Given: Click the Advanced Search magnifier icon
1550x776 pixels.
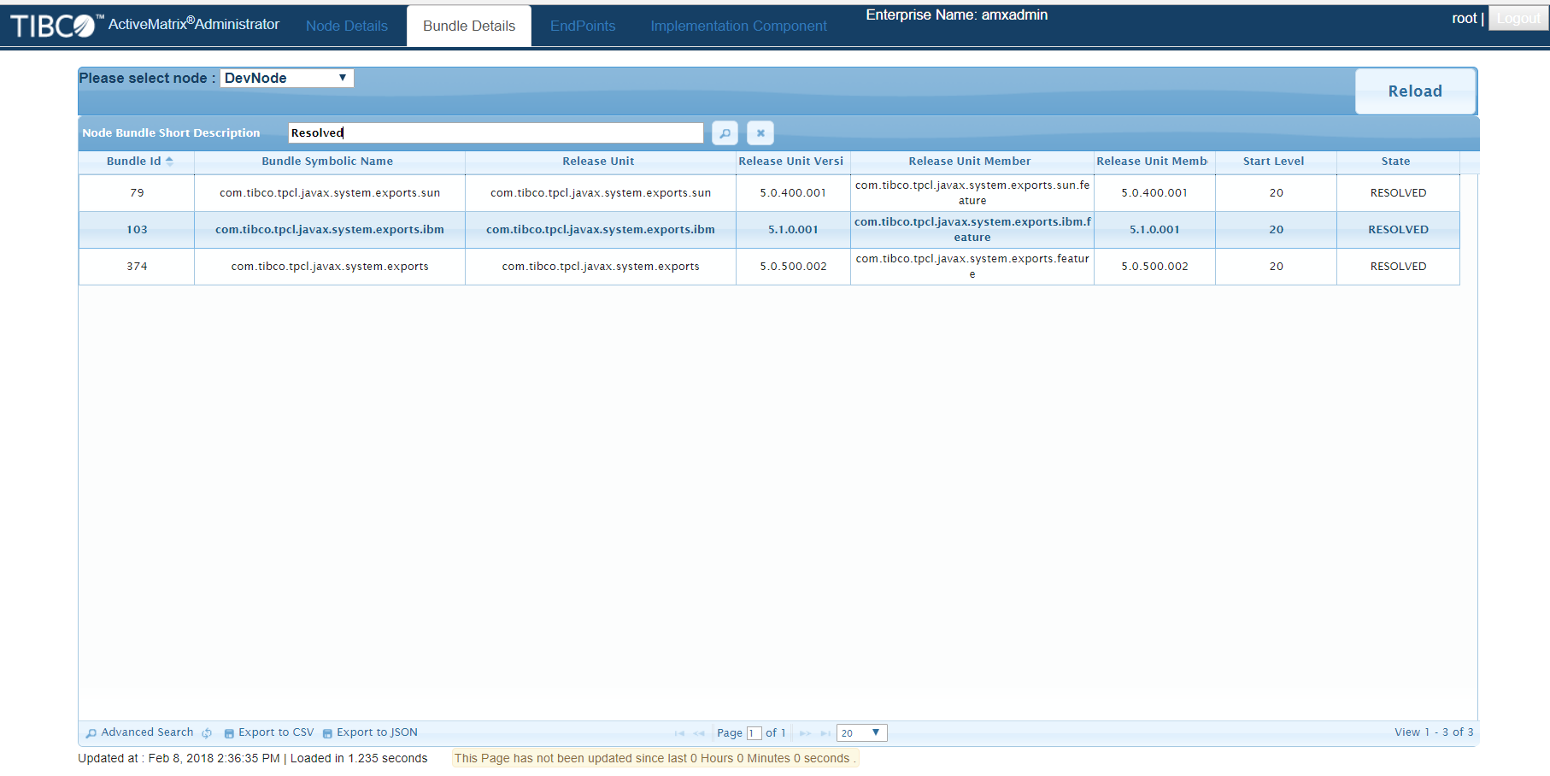Looking at the screenshot, I should (91, 733).
